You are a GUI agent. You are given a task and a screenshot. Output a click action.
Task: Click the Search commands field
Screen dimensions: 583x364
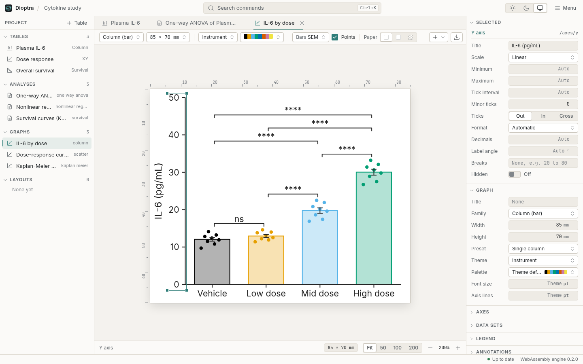(292, 8)
